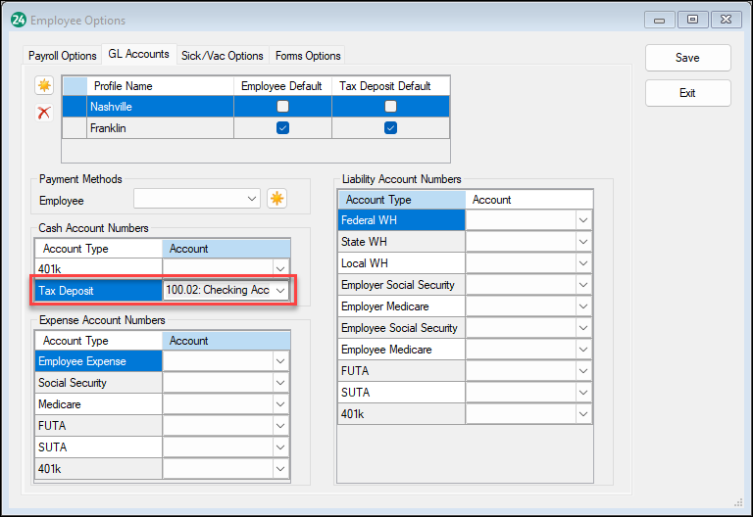Image resolution: width=753 pixels, height=517 pixels.
Task: Expand the Employee Expense account dropdown
Action: [280, 362]
